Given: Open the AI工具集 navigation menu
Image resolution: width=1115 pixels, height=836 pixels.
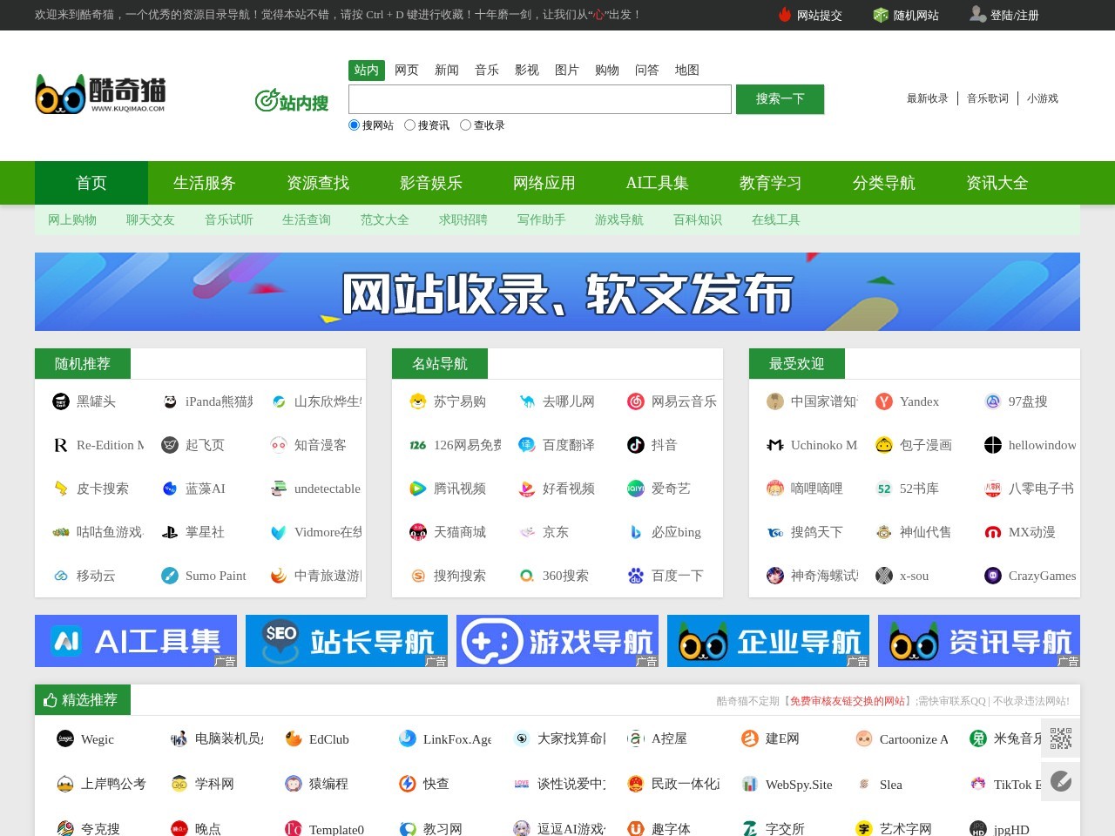Looking at the screenshot, I should coord(658,183).
